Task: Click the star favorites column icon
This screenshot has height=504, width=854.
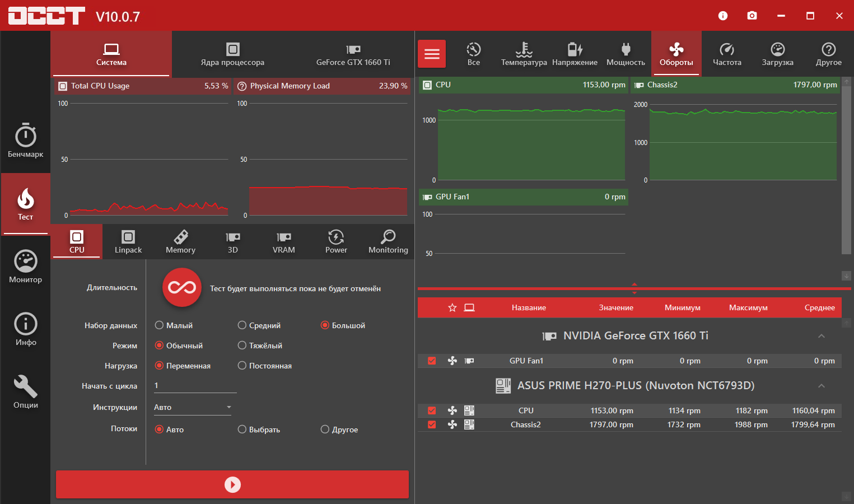Action: [x=452, y=307]
